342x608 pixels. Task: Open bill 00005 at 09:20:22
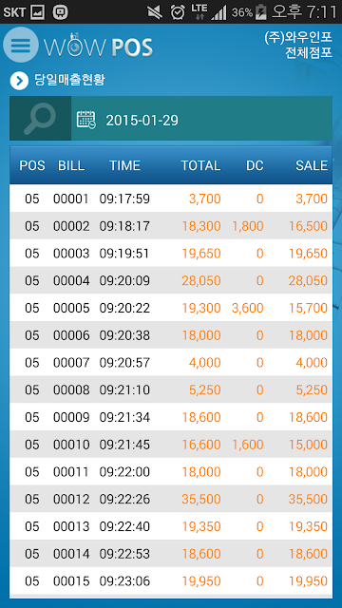(171, 308)
